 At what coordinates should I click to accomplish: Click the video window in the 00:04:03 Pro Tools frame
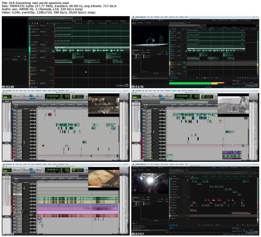tap(104, 105)
